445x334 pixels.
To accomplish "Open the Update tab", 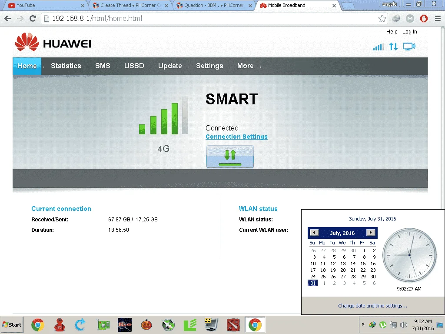I will click(x=170, y=66).
